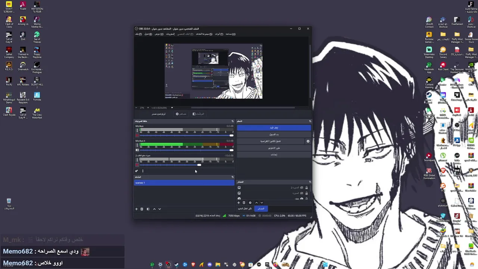The image size is (478, 269).
Task: Open Lethal Company desktop icon
Action: [9, 52]
